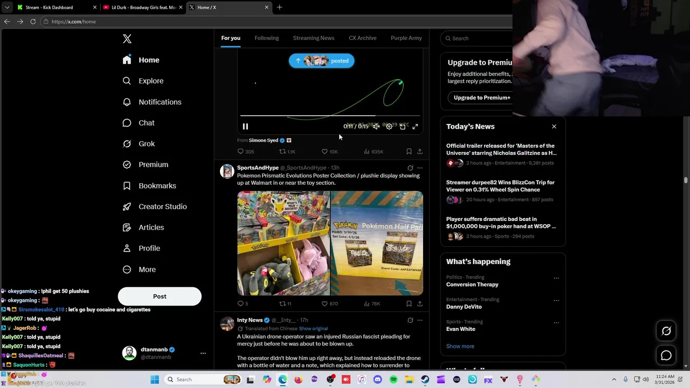The height and width of the screenshot is (388, 690).
Task: Open more options for Danny DeVito trend
Action: tap(556, 301)
